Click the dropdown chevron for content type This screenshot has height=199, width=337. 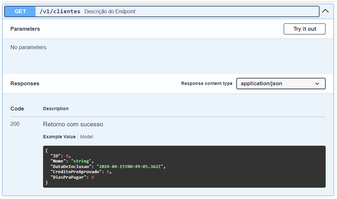[x=318, y=83]
